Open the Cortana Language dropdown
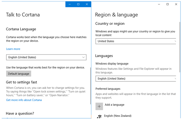182x121 pixels. [46, 57]
